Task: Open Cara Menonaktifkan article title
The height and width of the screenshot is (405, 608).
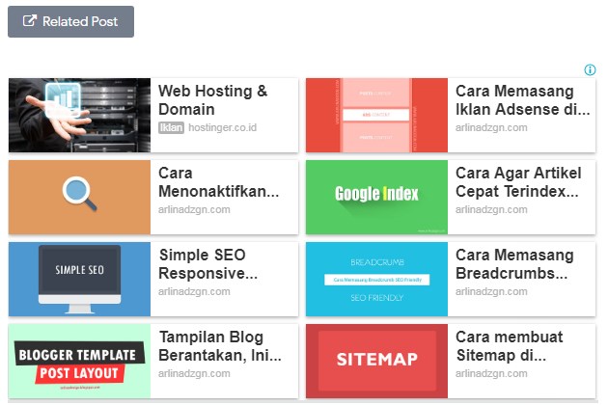Action: [218, 182]
